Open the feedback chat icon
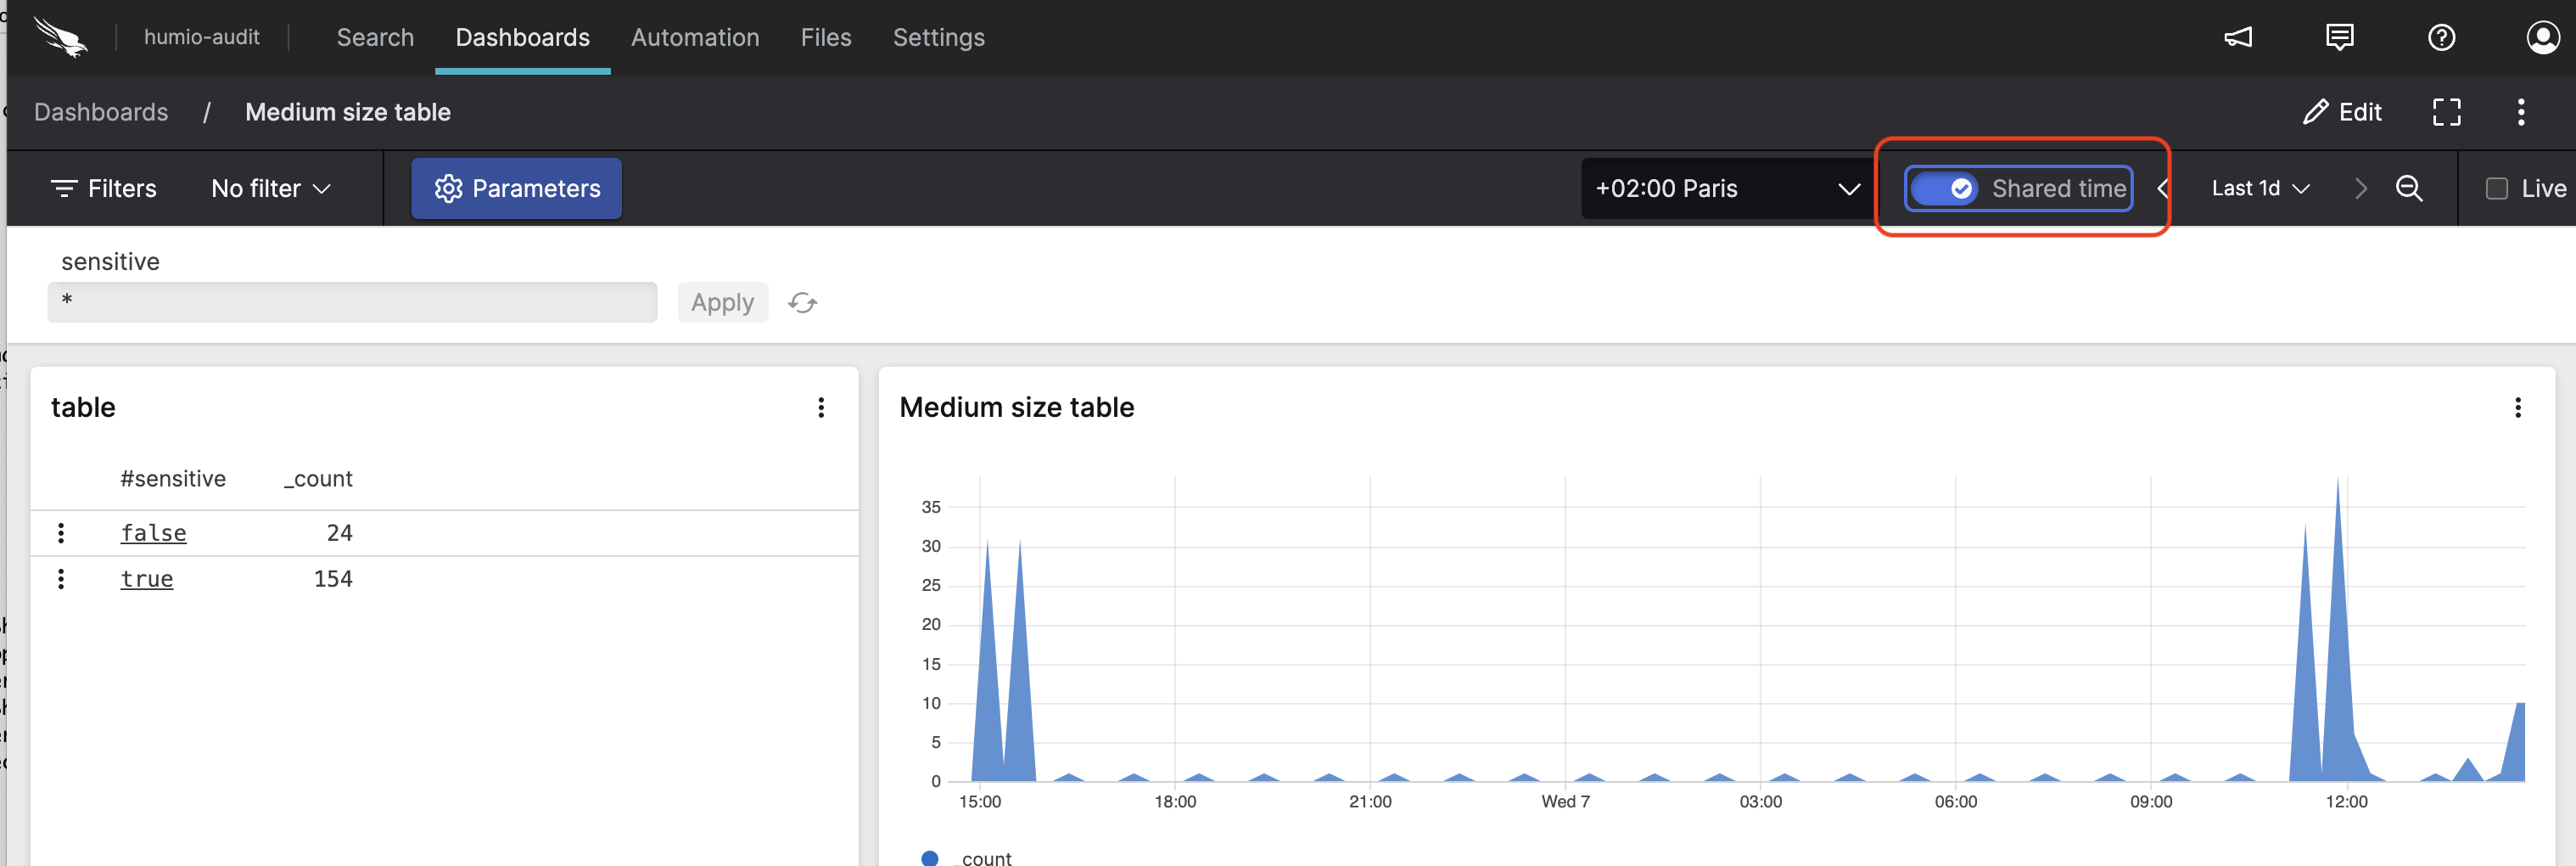 tap(2339, 38)
